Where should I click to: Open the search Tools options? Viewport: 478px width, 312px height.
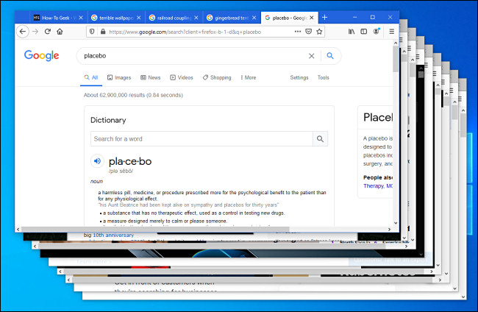coord(323,77)
